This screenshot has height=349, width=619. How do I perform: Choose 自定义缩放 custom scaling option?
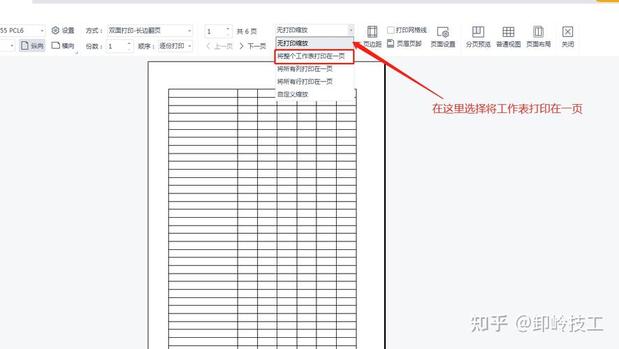314,94
